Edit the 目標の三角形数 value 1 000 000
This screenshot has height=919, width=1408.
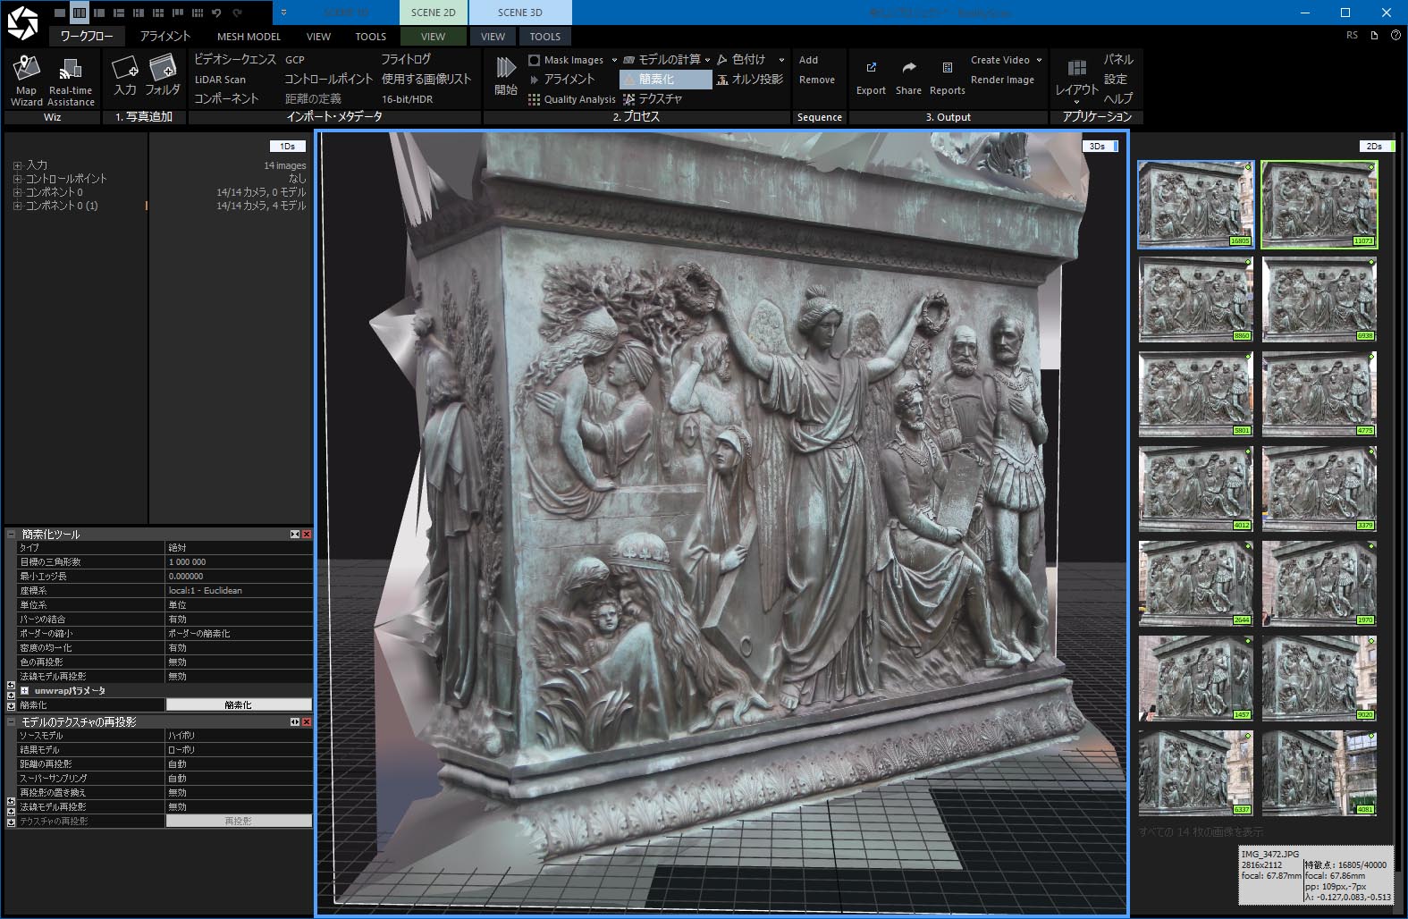tap(240, 562)
